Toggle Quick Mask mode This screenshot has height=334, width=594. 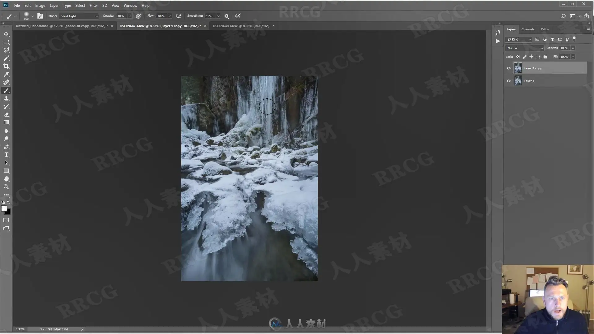(6, 220)
